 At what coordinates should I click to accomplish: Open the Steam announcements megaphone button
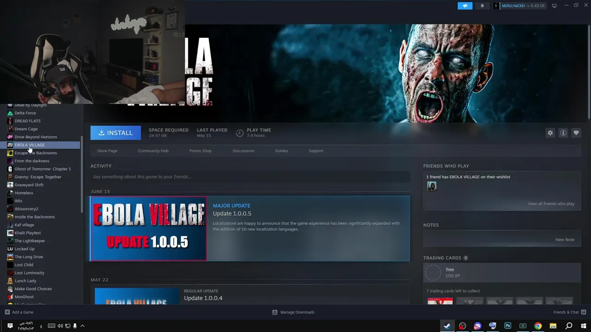coord(465,6)
